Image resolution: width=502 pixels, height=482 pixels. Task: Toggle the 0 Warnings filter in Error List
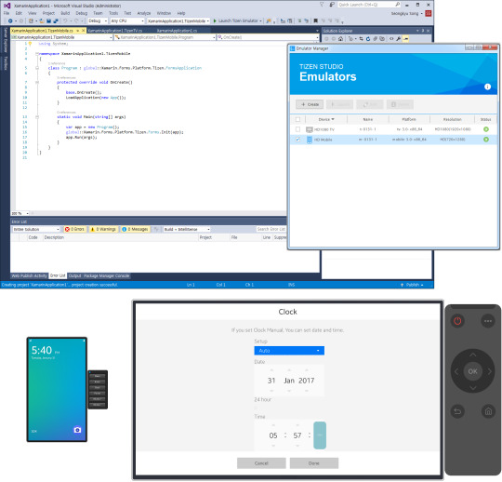point(103,229)
